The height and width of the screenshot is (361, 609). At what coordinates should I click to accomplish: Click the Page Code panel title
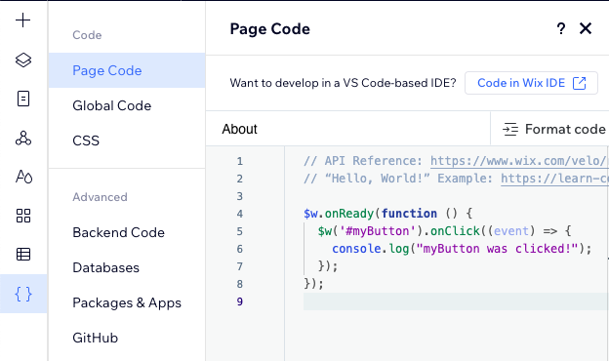click(x=270, y=29)
